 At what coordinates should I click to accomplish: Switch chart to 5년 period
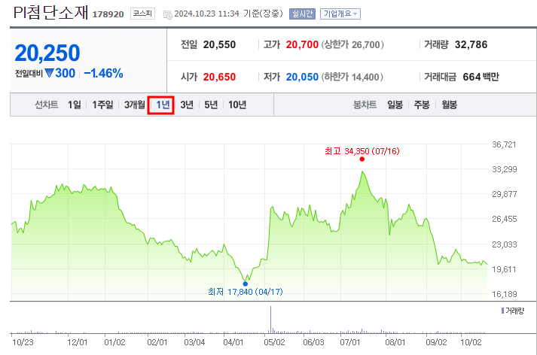(x=211, y=105)
